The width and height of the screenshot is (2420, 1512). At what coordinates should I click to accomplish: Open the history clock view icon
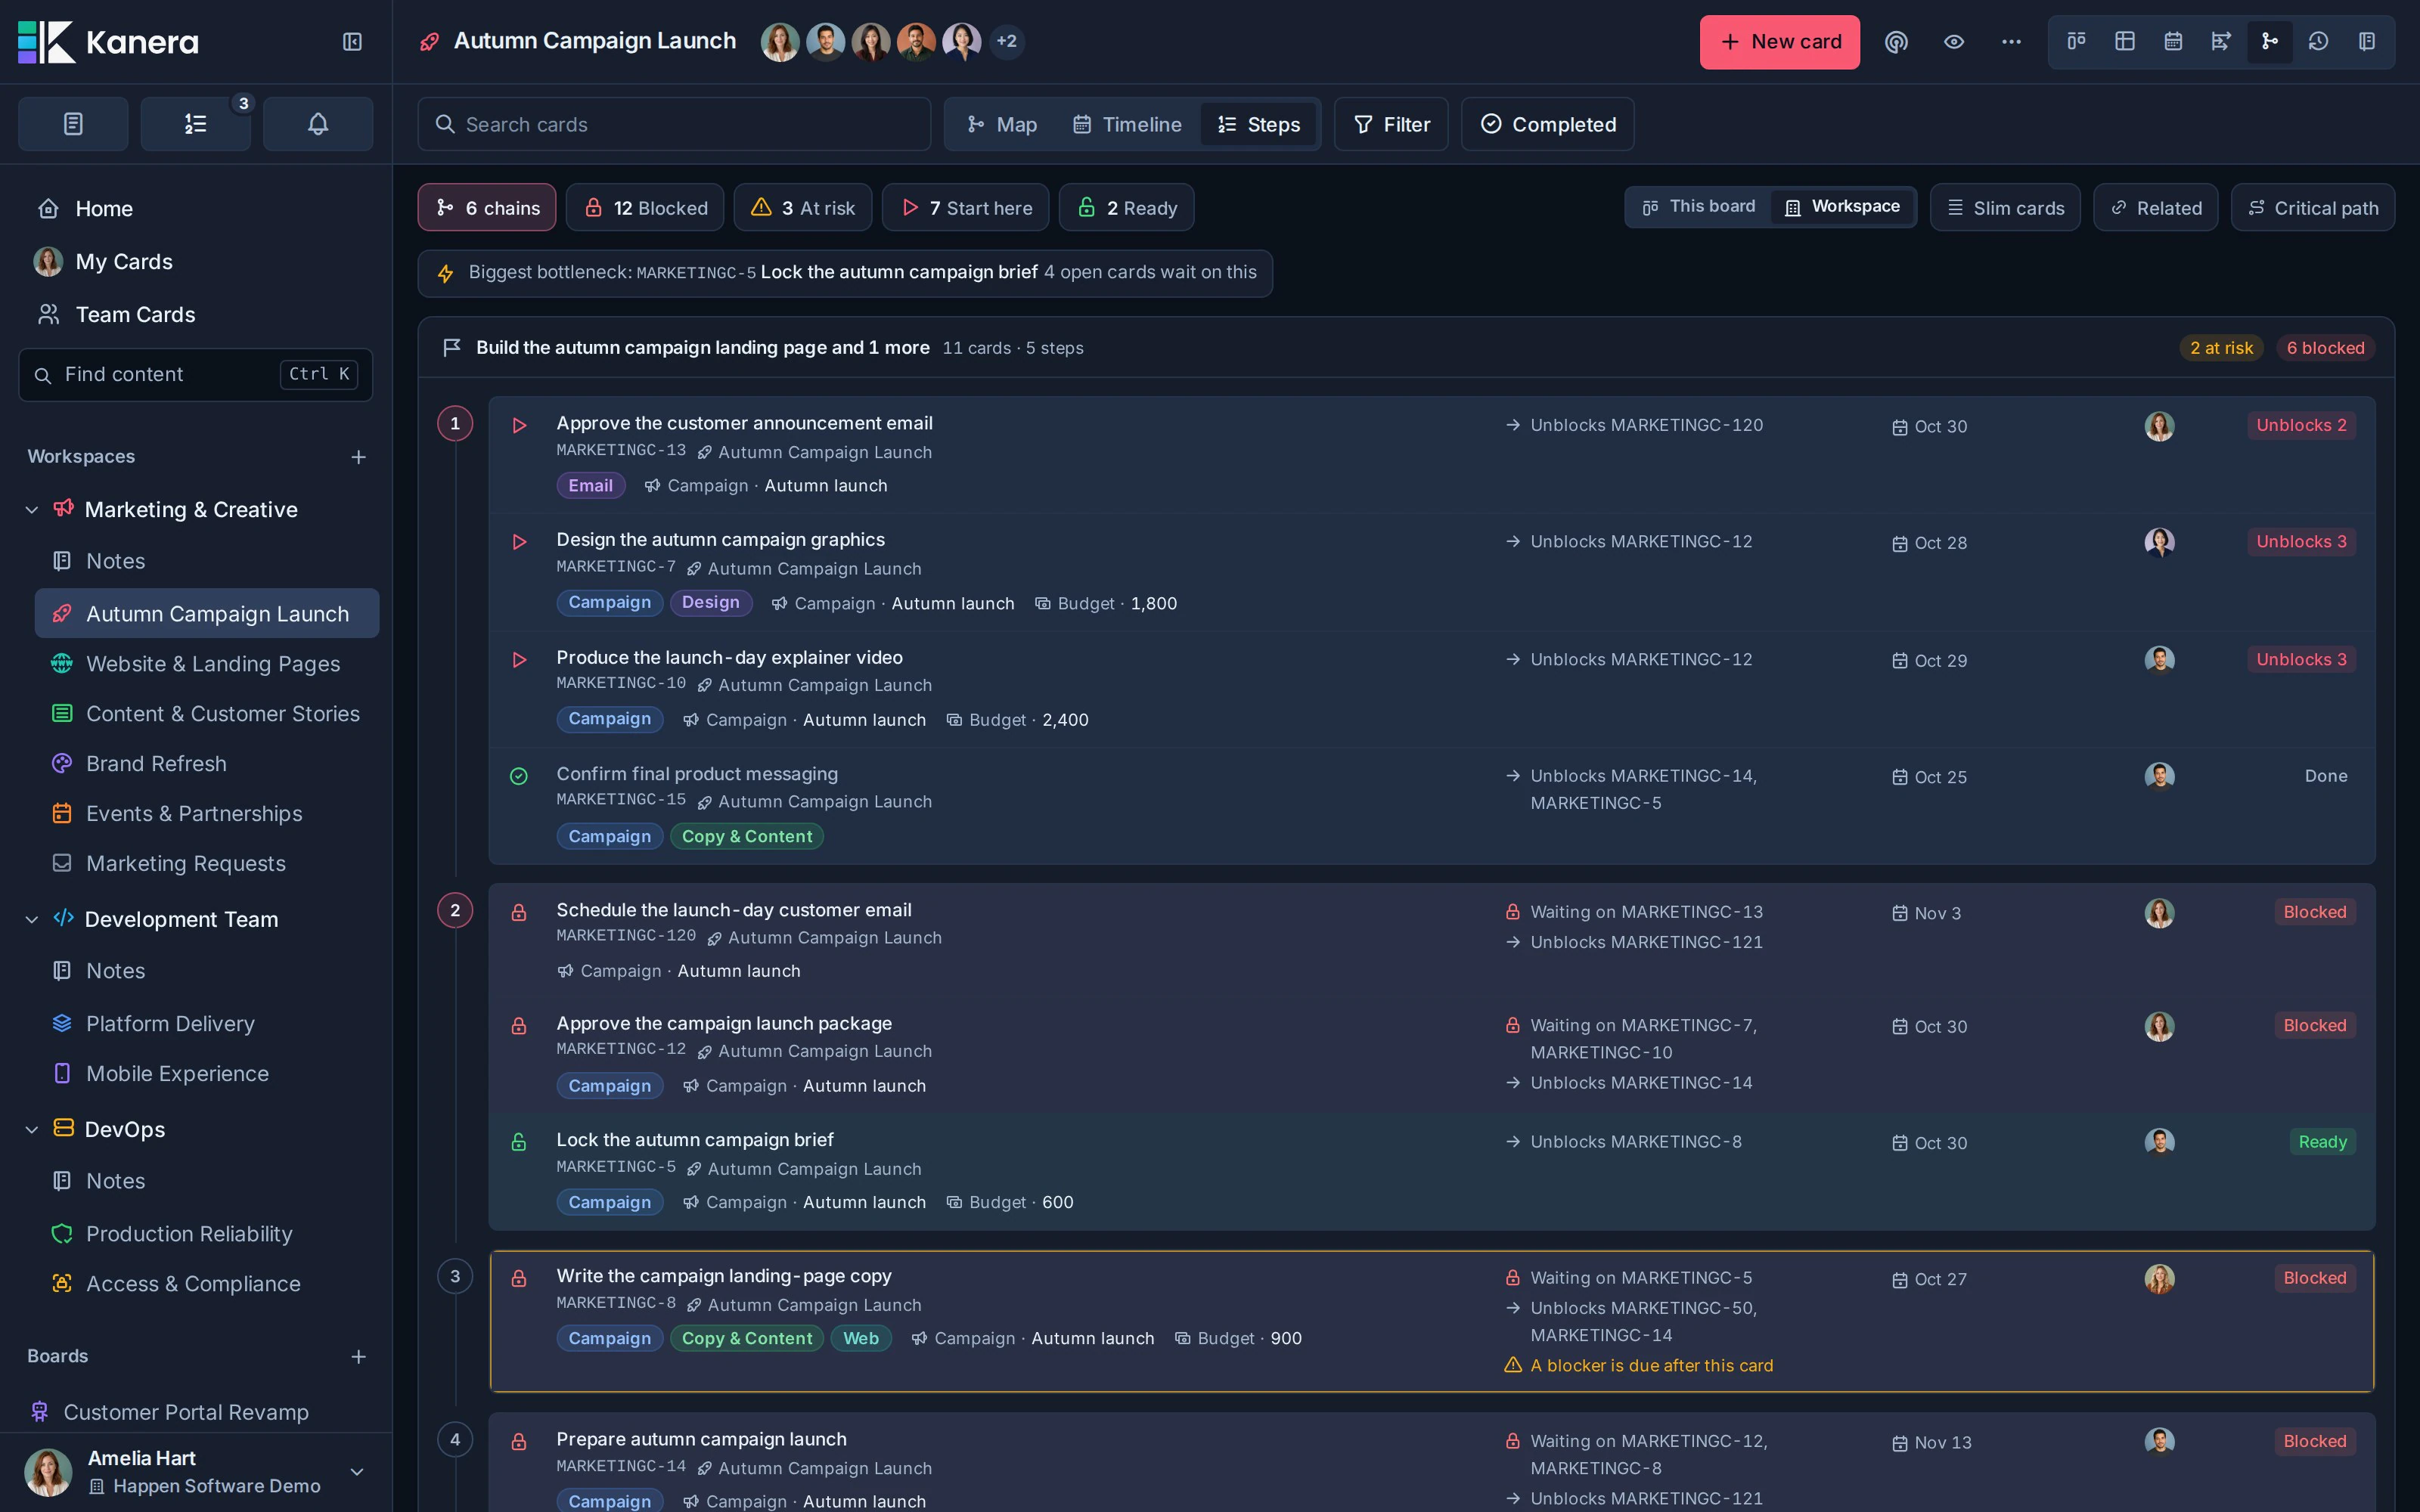(2318, 42)
